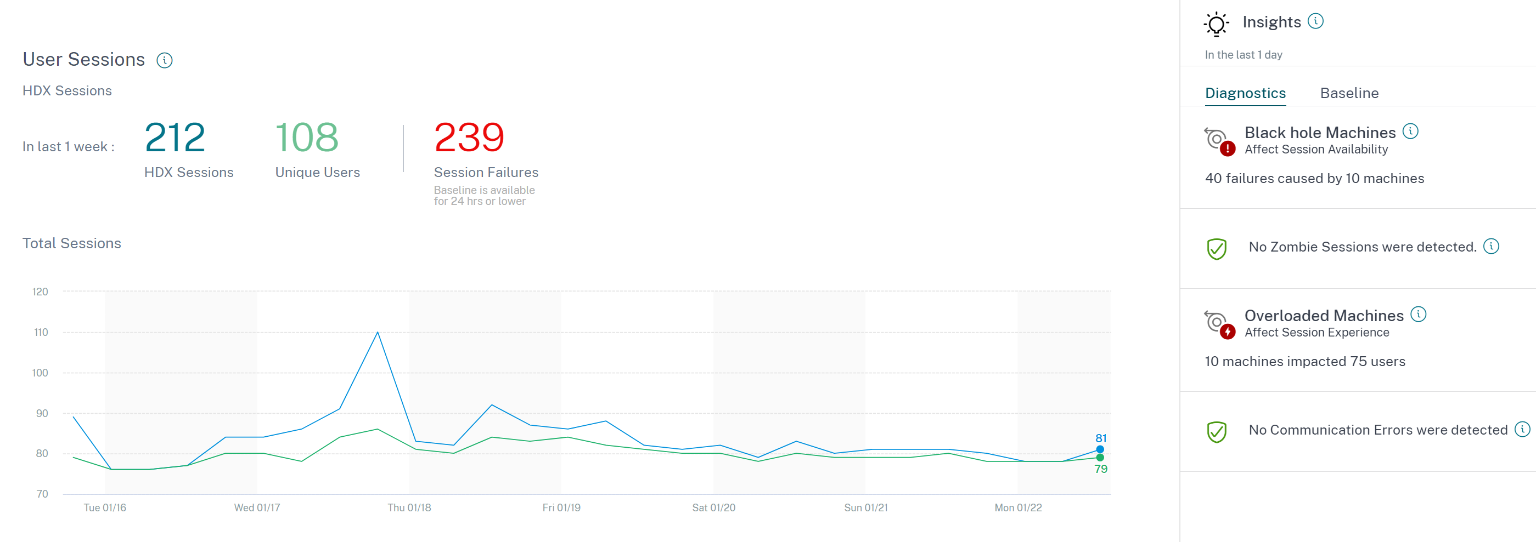Open the Black hole Machines insight
Image resolution: width=1536 pixels, height=542 pixels.
pyautogui.click(x=1320, y=132)
